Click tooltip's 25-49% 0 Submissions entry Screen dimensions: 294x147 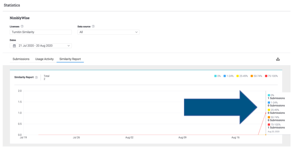coord(276,111)
